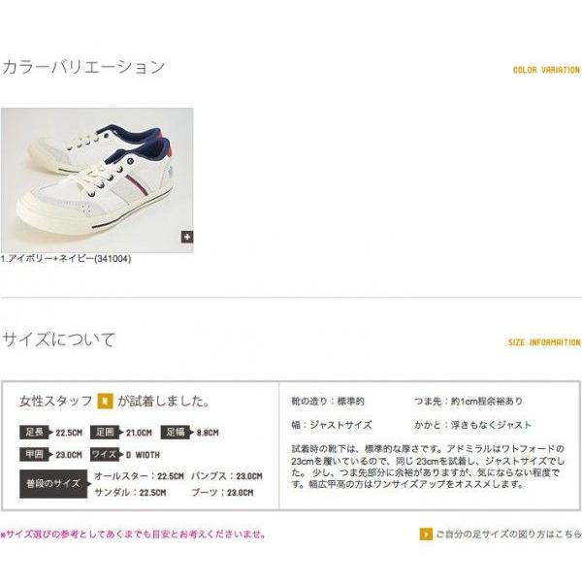The width and height of the screenshot is (582, 582).
Task: Click the yellow staff N badge
Action: click(105, 401)
